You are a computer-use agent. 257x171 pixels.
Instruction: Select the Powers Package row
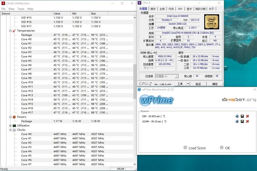[66, 121]
